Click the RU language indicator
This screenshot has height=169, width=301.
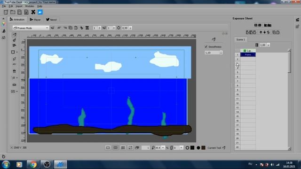(250, 164)
